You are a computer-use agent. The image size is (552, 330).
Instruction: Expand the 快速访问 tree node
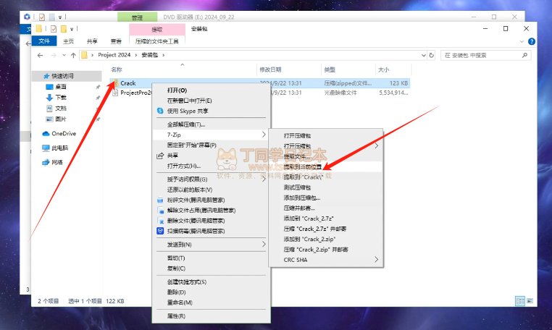pos(36,76)
